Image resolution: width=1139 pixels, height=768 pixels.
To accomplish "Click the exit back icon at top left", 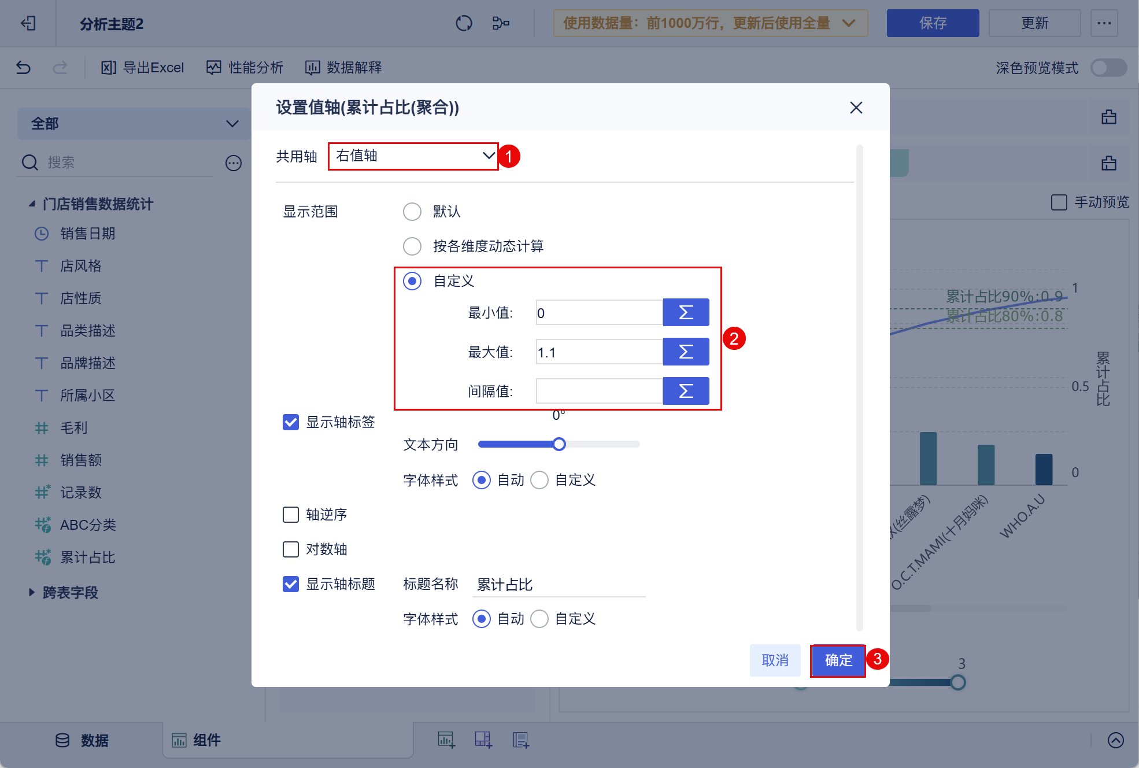I will click(28, 23).
